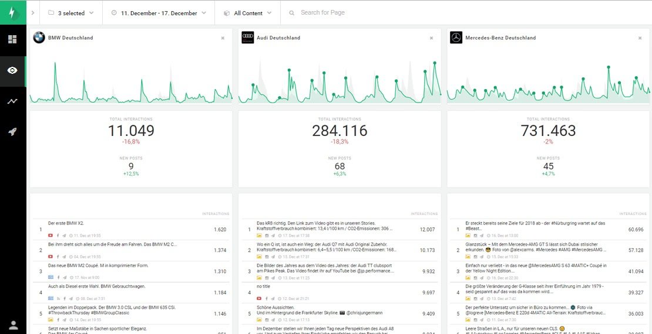Click paper plane icon under 'Der erste BMW X2.'

click(x=65, y=235)
